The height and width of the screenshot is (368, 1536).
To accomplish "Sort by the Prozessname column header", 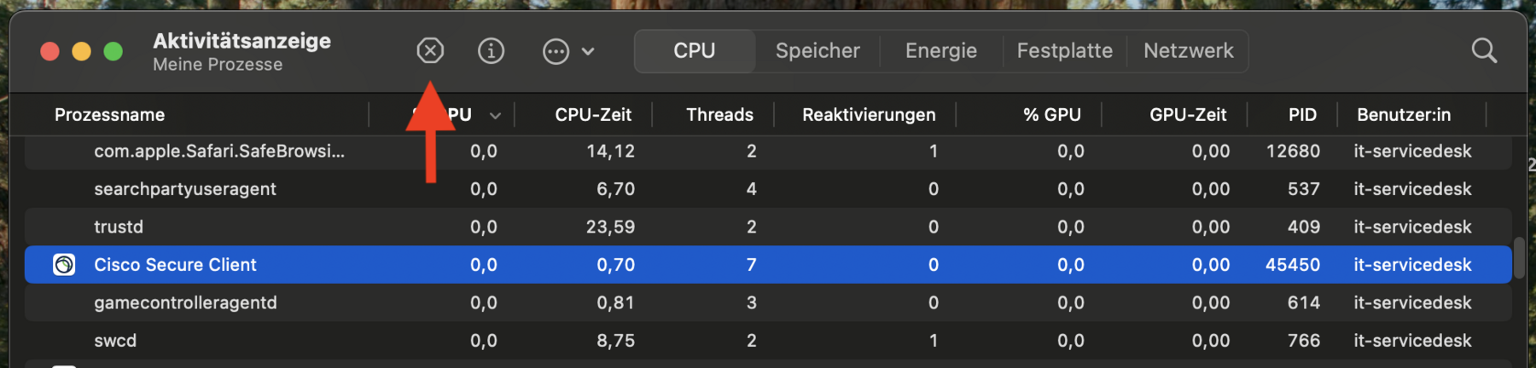I will (x=109, y=115).
